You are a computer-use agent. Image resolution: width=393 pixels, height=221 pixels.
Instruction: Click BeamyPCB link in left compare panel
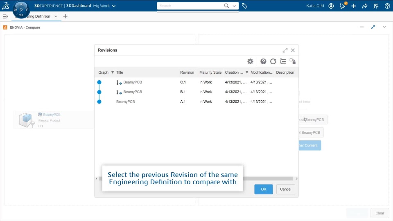point(52,115)
